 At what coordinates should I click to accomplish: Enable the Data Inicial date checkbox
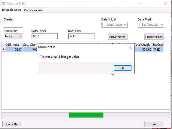pos(104,25)
